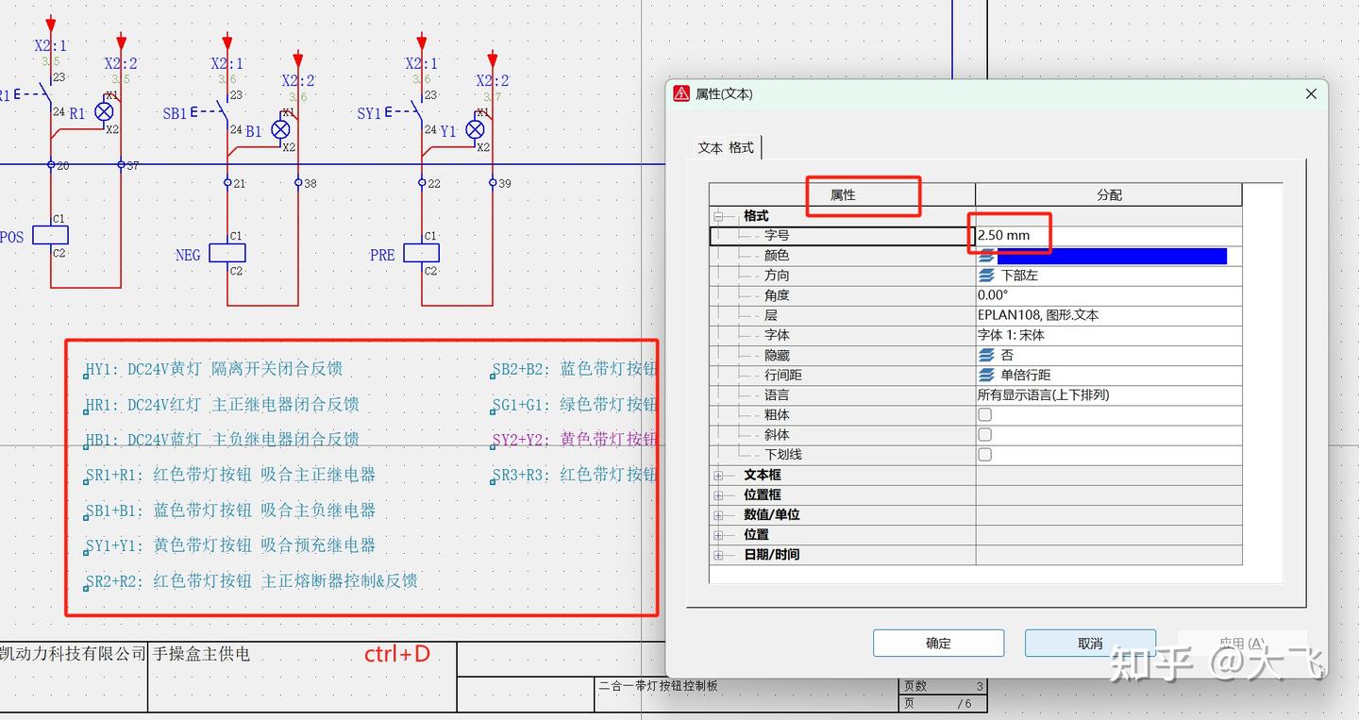Expand the 文本框 property group
This screenshot has width=1359, height=720.
point(719,475)
